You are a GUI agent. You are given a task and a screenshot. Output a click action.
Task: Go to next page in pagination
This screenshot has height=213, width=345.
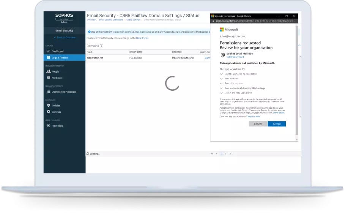[x=226, y=154]
